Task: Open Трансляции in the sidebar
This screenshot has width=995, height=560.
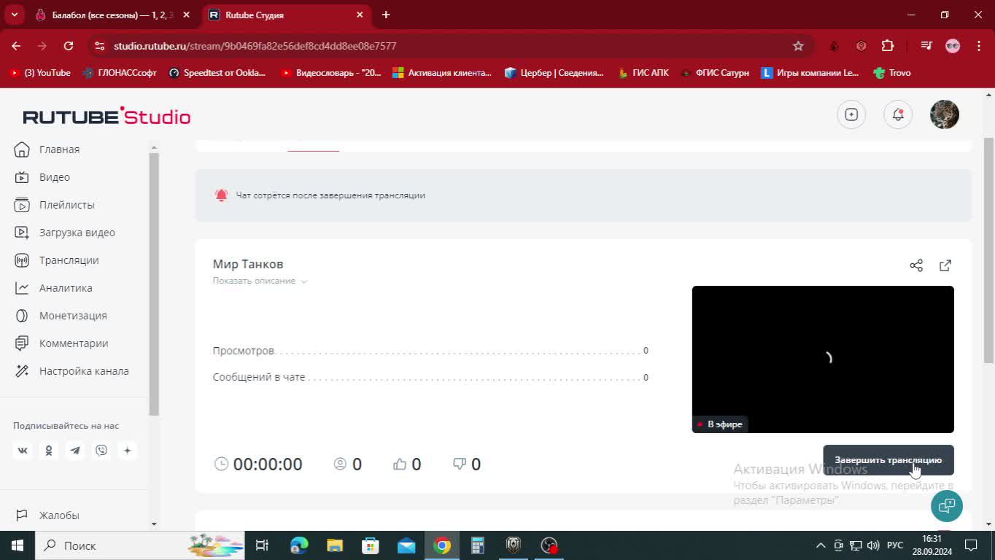Action: pos(69,260)
